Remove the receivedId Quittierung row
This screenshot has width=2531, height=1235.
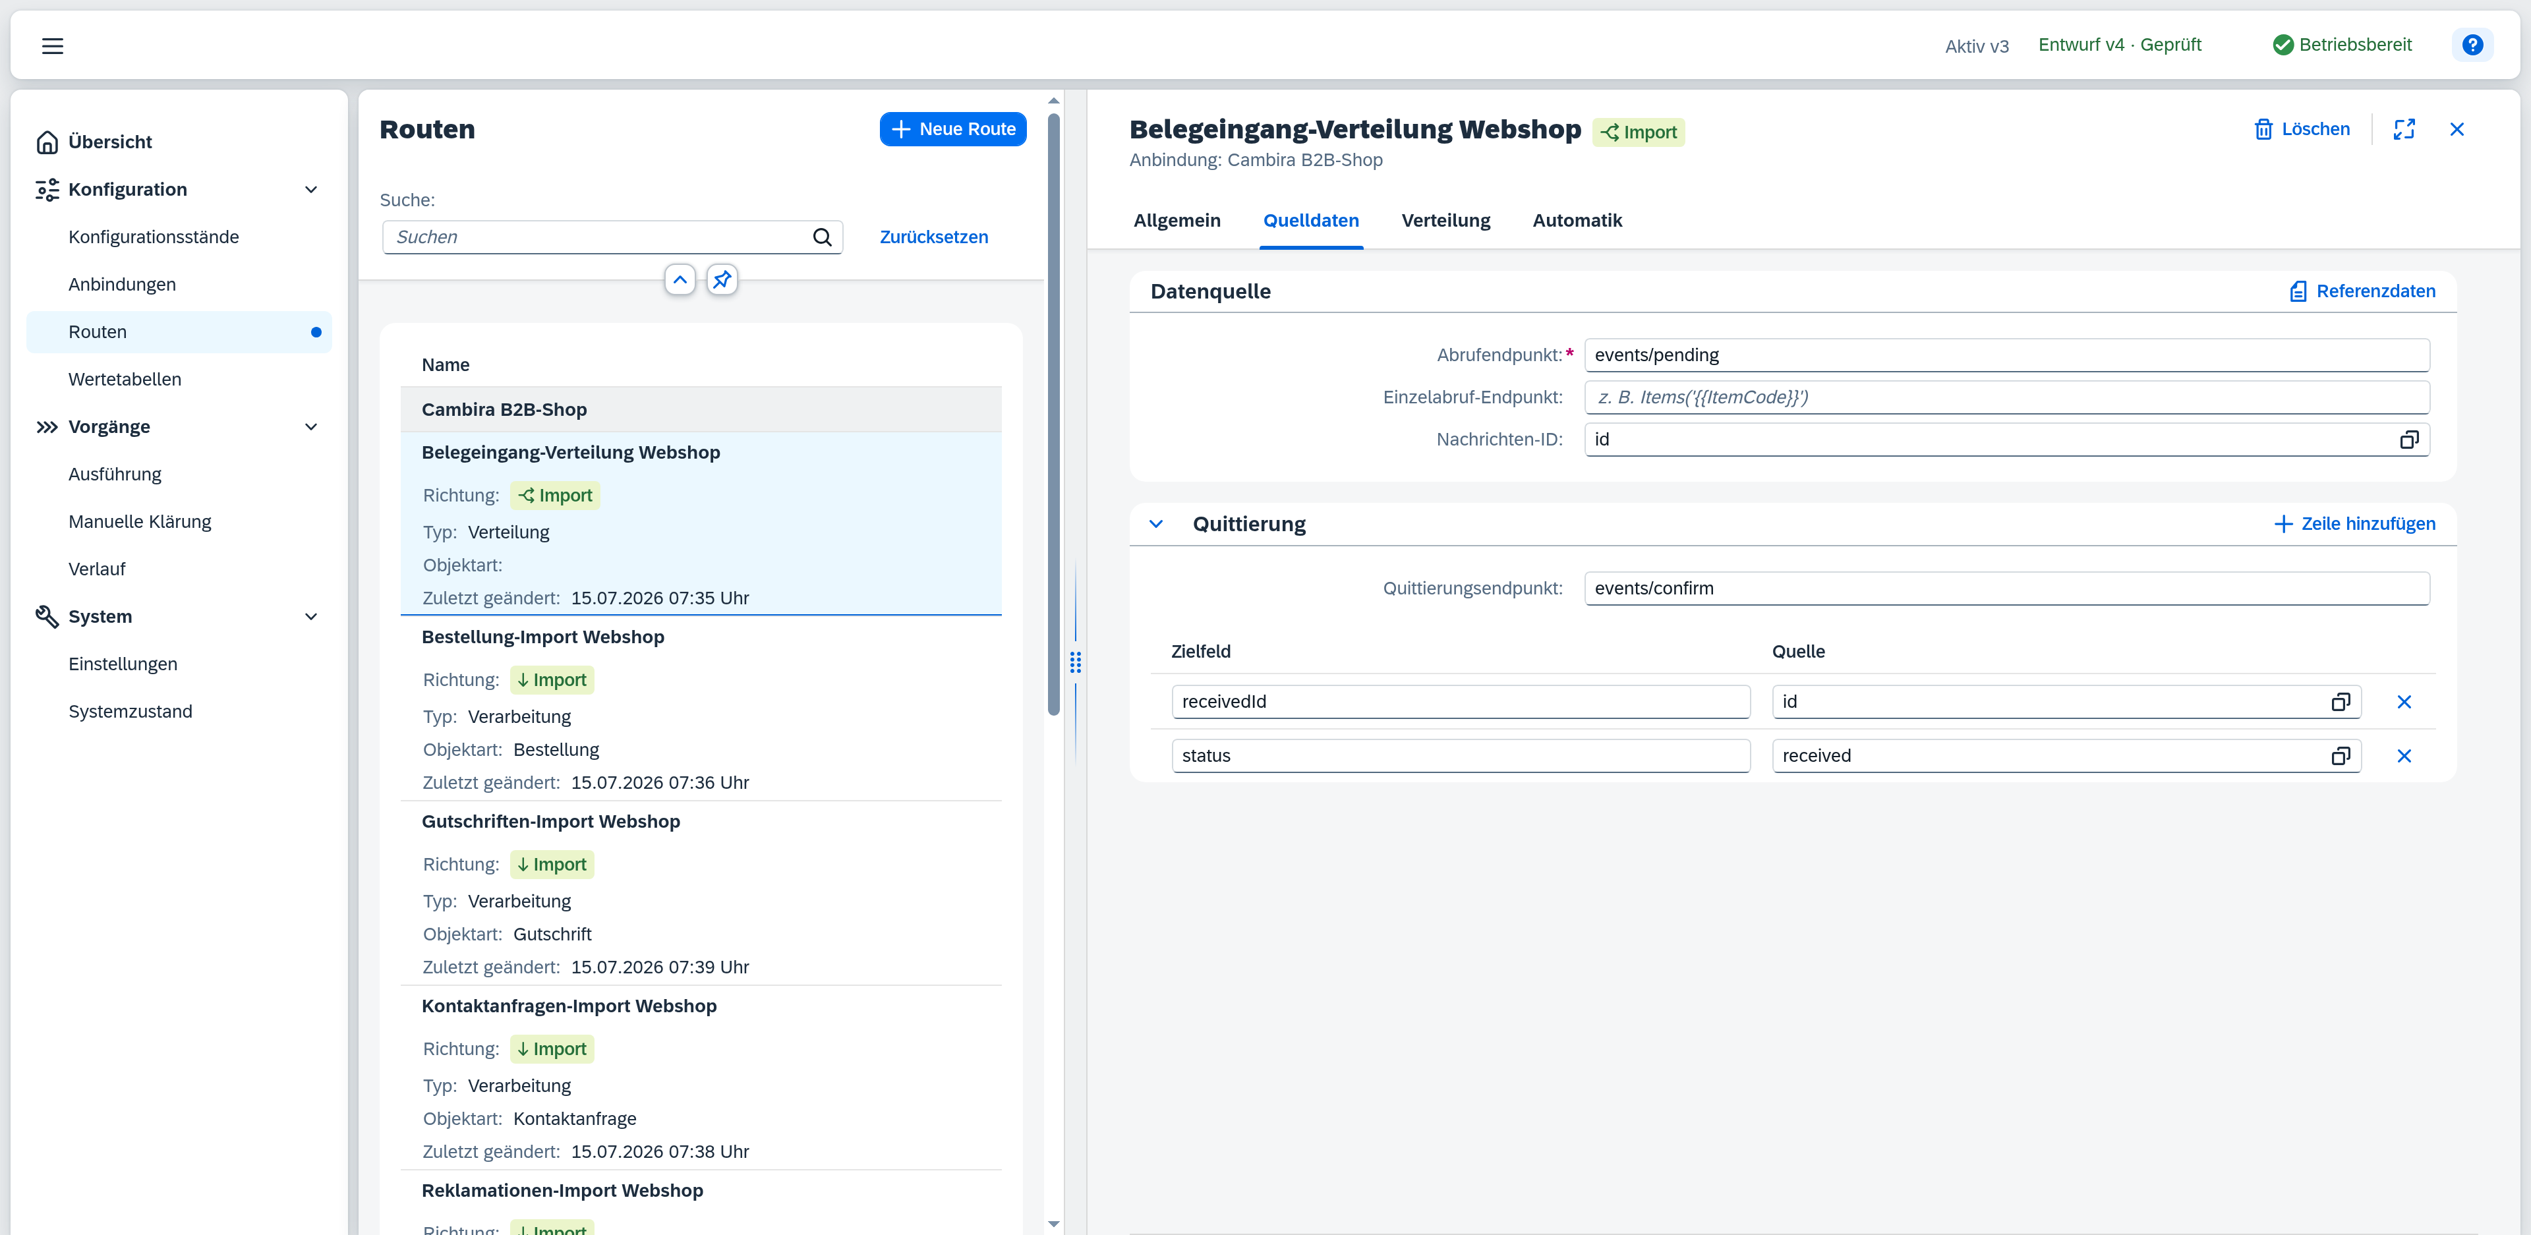(2404, 701)
